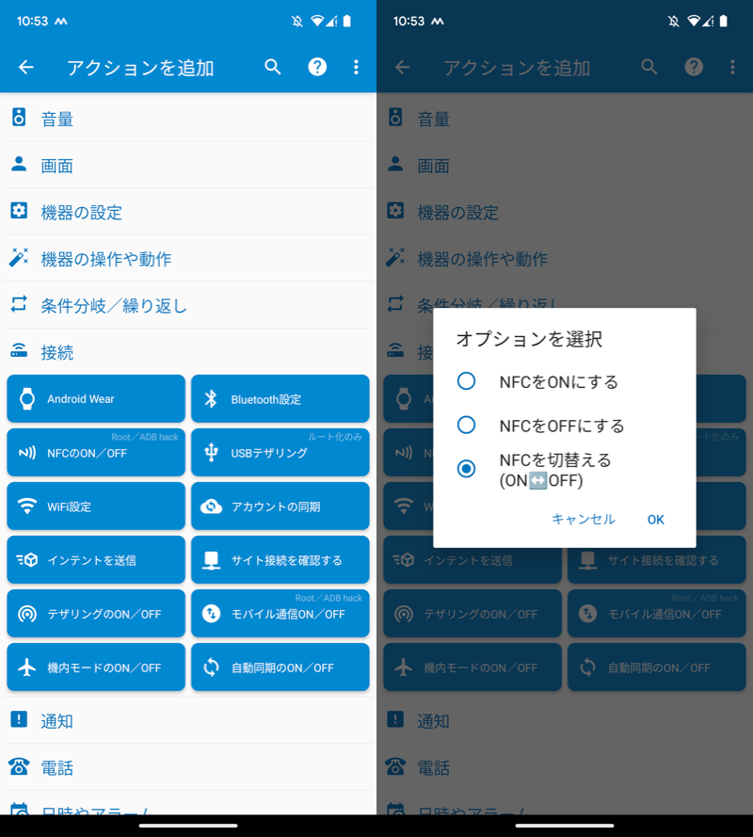The width and height of the screenshot is (753, 837).
Task: Select the bright アカウントの同期 action tile
Action: [280, 507]
